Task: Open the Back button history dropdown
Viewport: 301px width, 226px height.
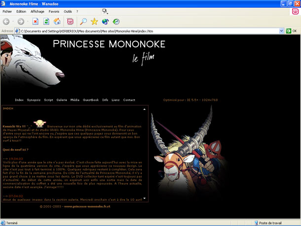Action: click(x=13, y=22)
